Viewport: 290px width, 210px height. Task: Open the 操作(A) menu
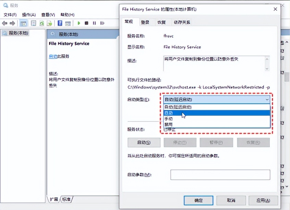[x=29, y=15]
